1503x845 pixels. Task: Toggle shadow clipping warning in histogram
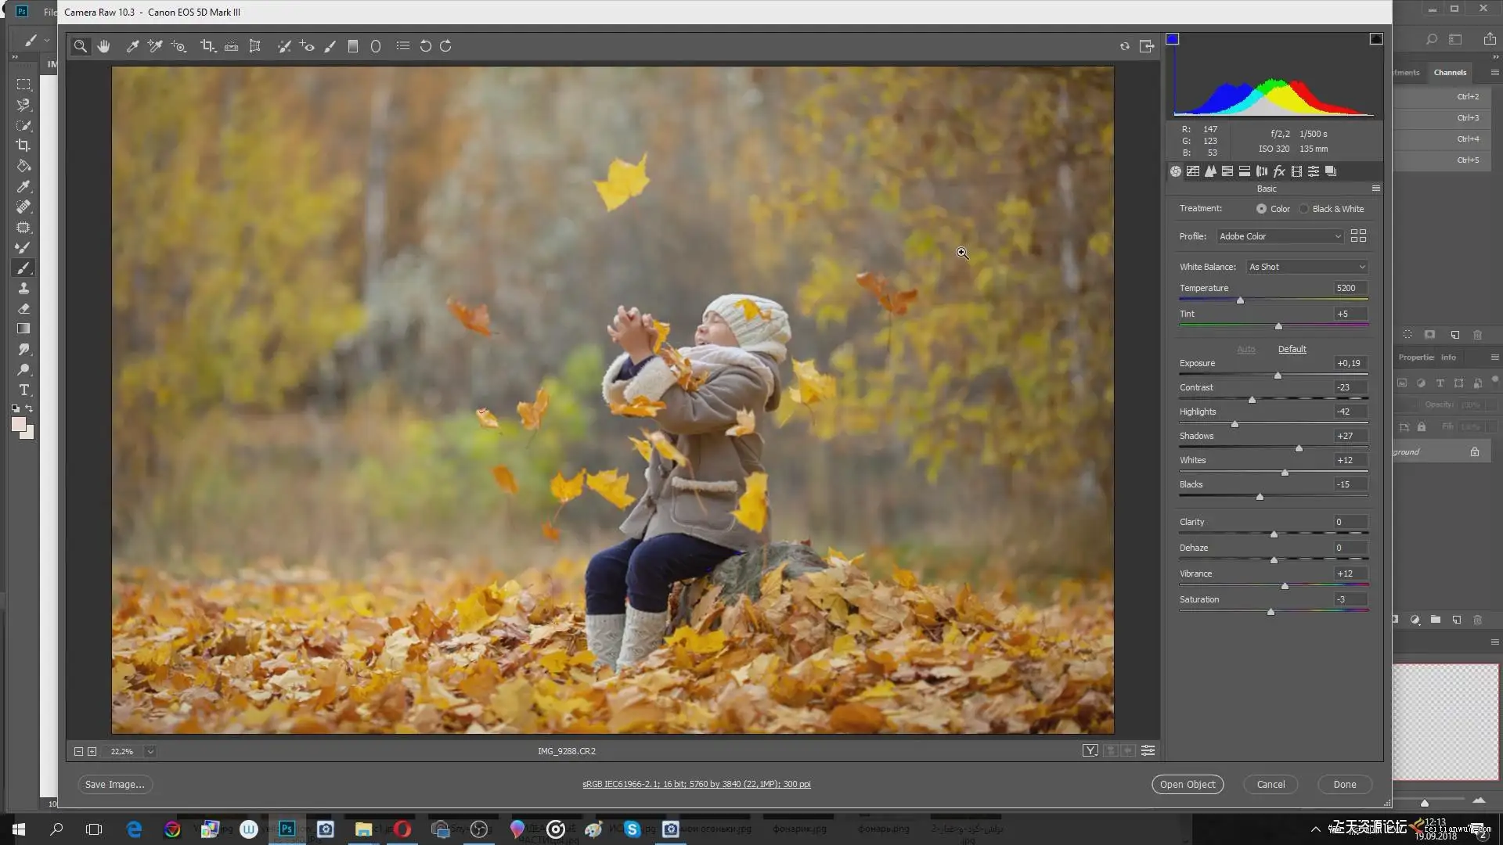click(x=1172, y=39)
